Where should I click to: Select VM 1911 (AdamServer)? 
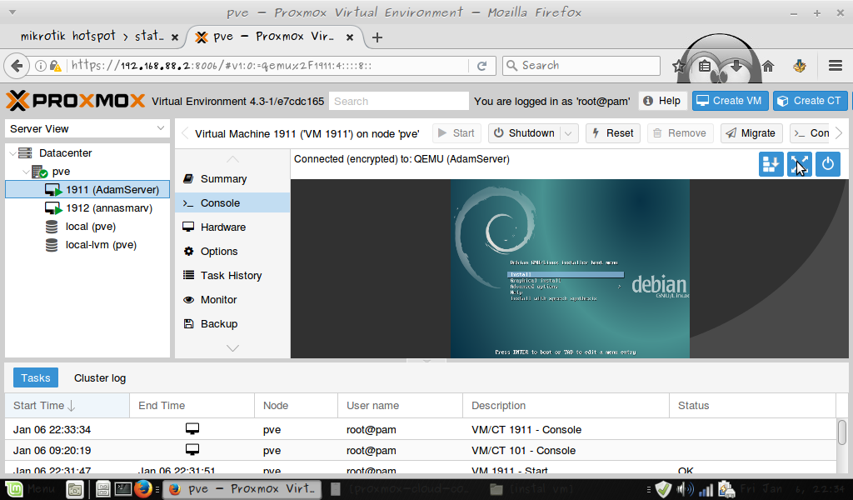click(x=87, y=189)
